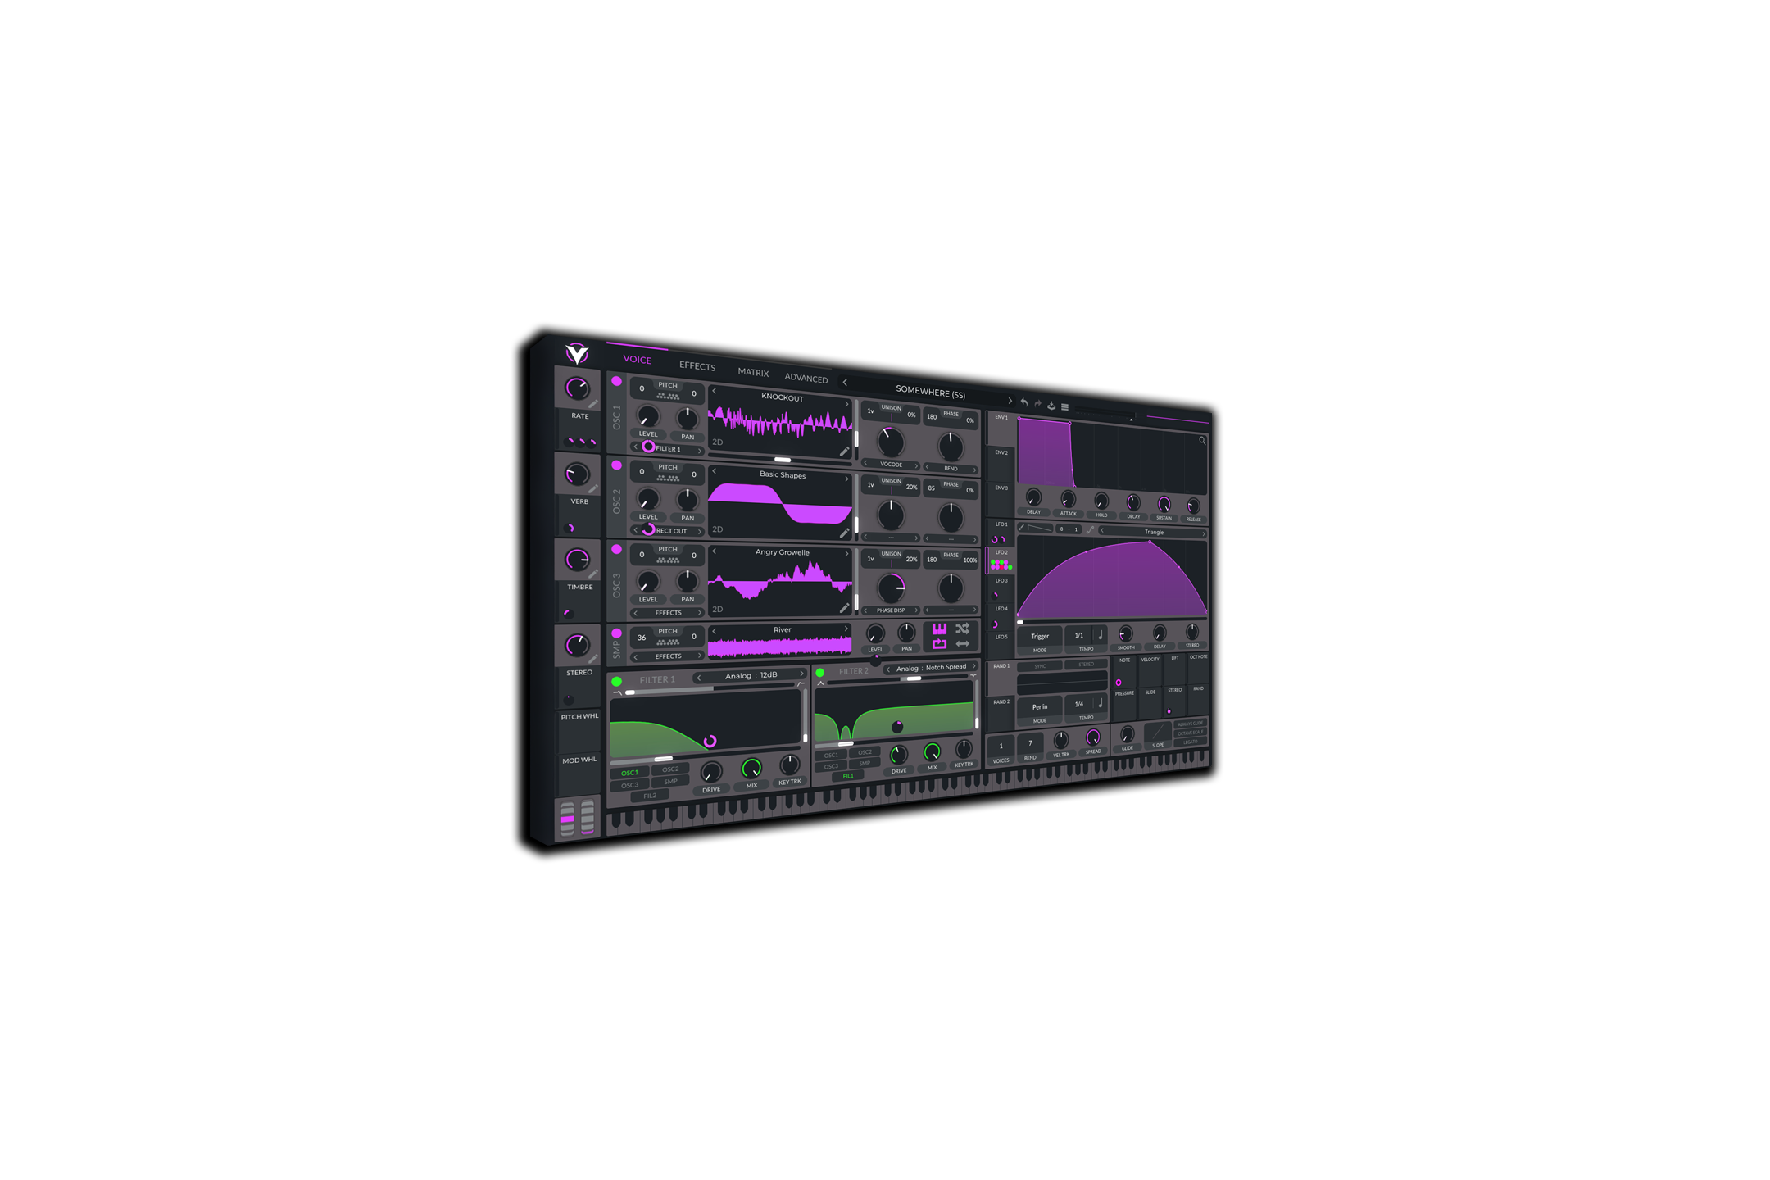1770x1180 pixels.
Task: Open the Analog 12dB filter type selector
Action: pyautogui.click(x=751, y=676)
